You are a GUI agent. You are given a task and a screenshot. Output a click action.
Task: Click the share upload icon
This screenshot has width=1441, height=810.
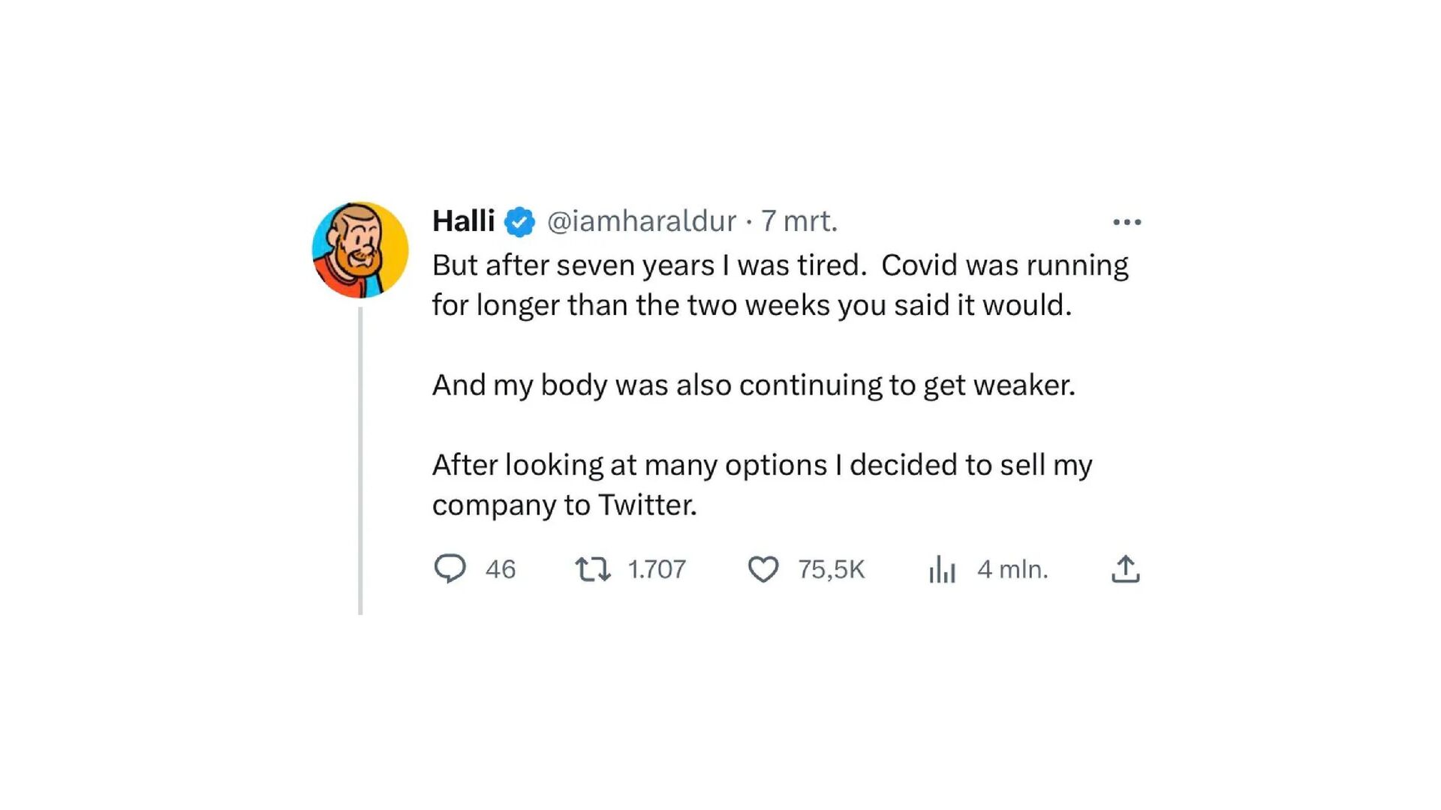pyautogui.click(x=1125, y=569)
